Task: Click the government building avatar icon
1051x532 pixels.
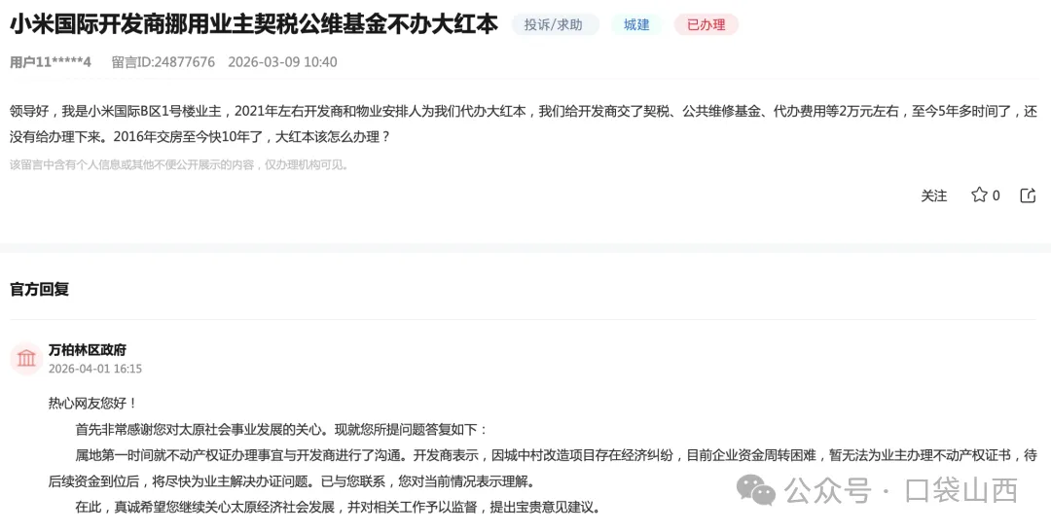Action: [26, 358]
